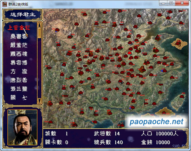This screenshot has height=151, width=191.
Task: Minimize the 群英2劍俠版 window
Action: [163, 3]
